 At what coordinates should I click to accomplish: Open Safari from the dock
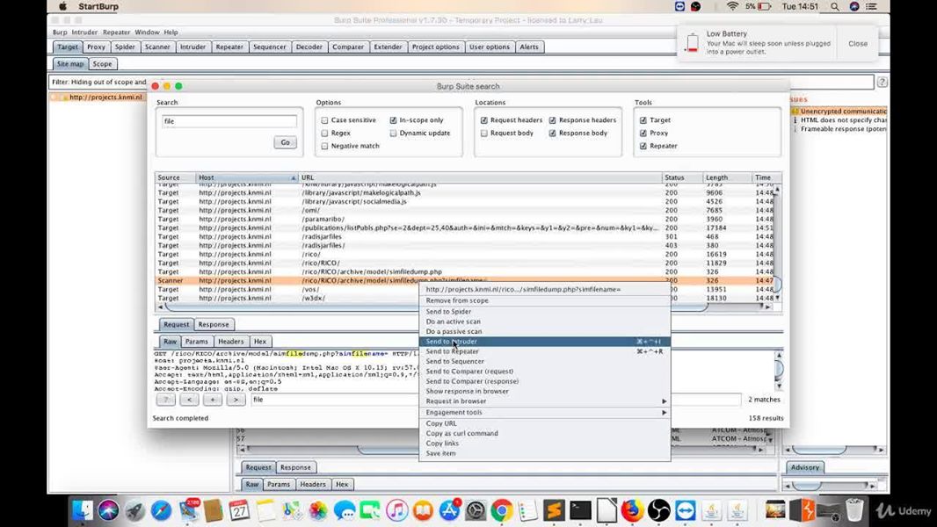(x=162, y=510)
